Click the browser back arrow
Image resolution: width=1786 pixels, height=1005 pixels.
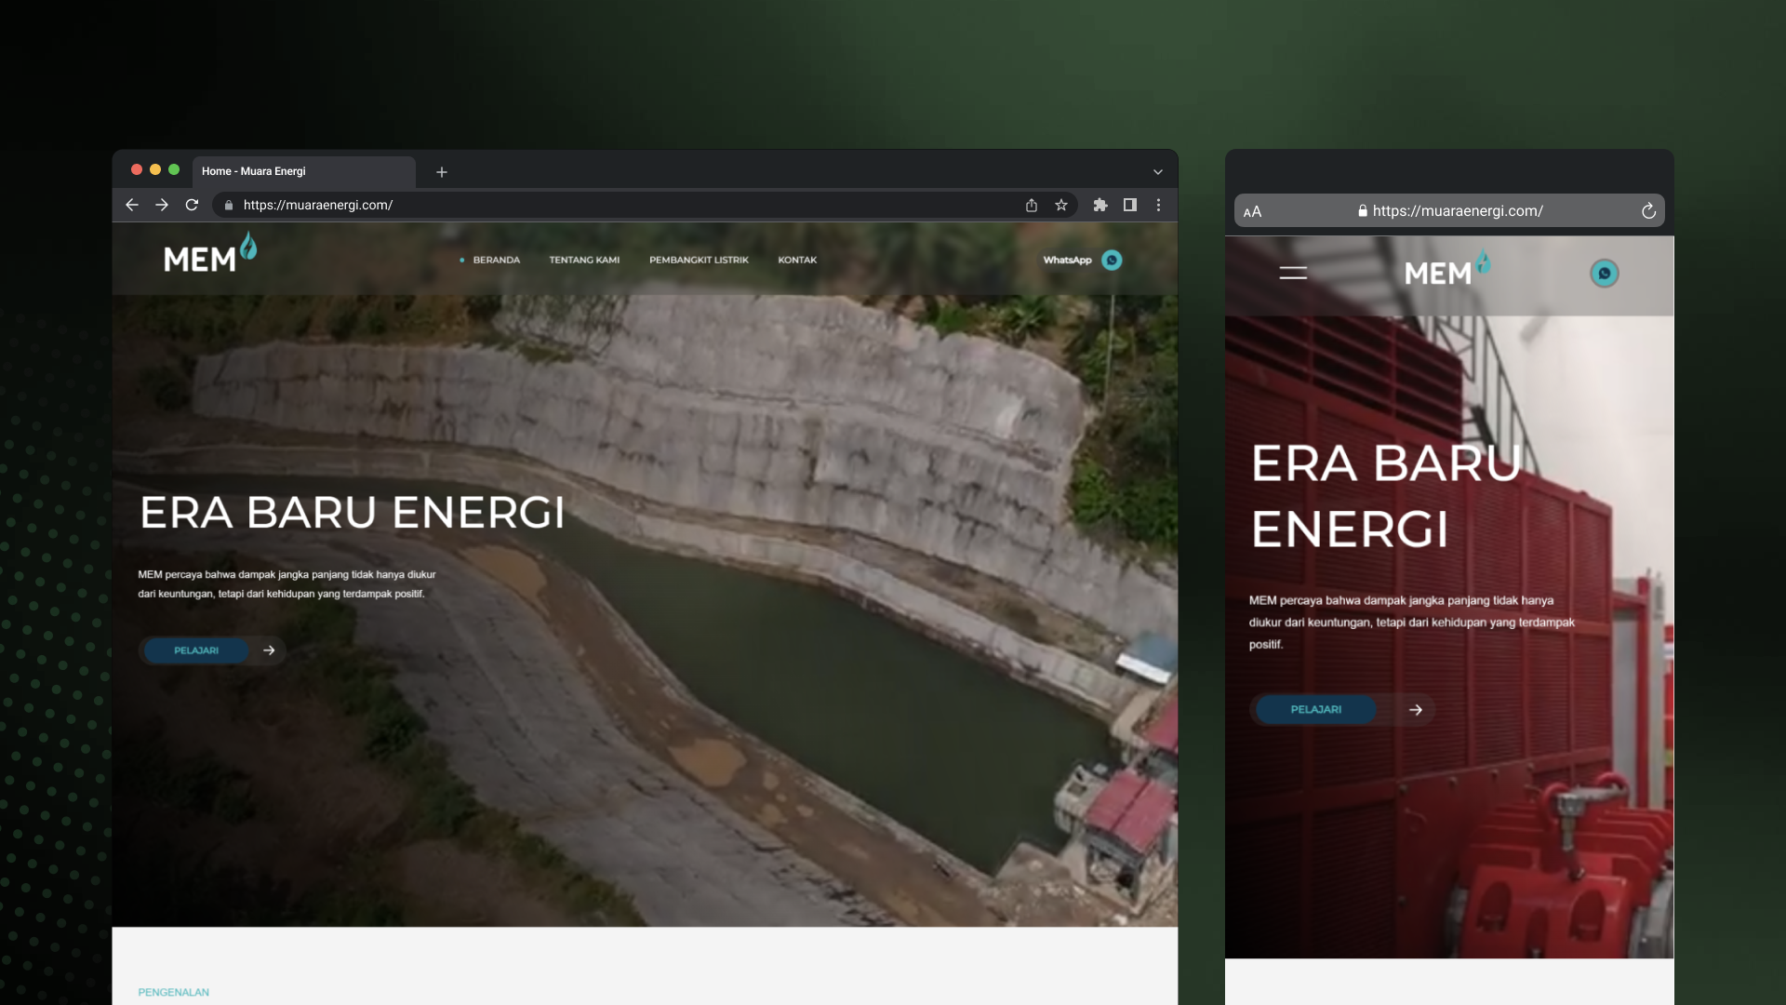click(x=132, y=205)
